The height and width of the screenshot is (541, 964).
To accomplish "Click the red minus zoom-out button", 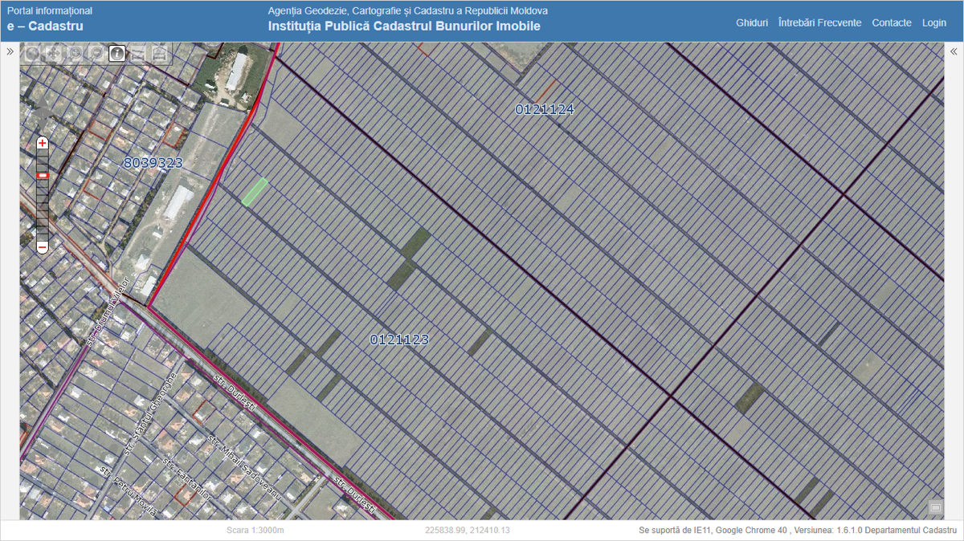I will click(43, 248).
